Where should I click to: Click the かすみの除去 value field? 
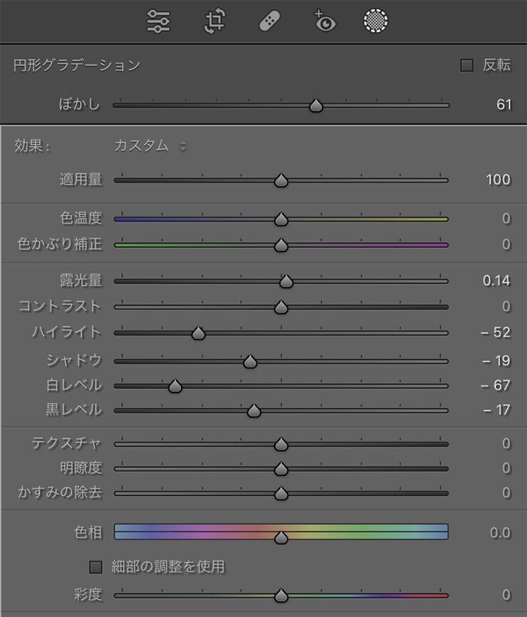point(506,492)
